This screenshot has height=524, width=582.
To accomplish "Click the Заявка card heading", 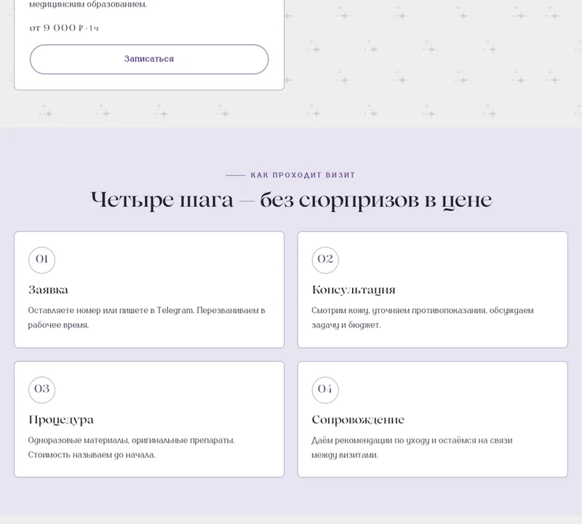I will coord(48,290).
